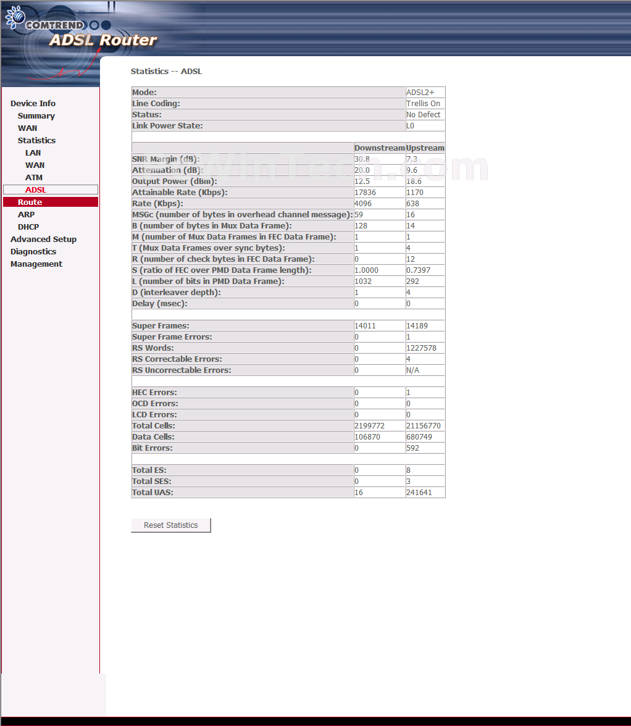The height and width of the screenshot is (726, 631).
Task: Click the Downstream column header
Action: pos(380,148)
